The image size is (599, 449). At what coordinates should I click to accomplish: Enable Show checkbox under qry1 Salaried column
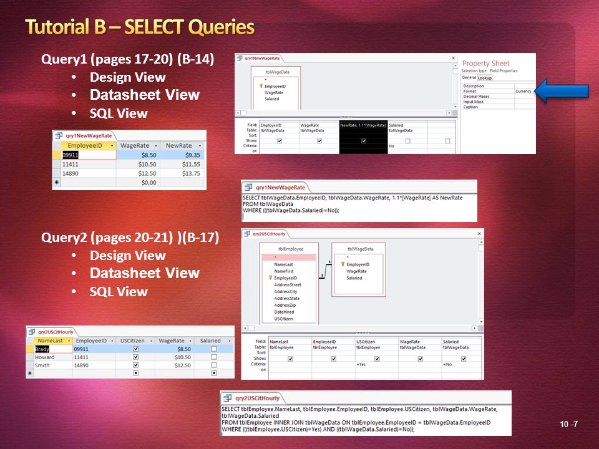click(407, 141)
